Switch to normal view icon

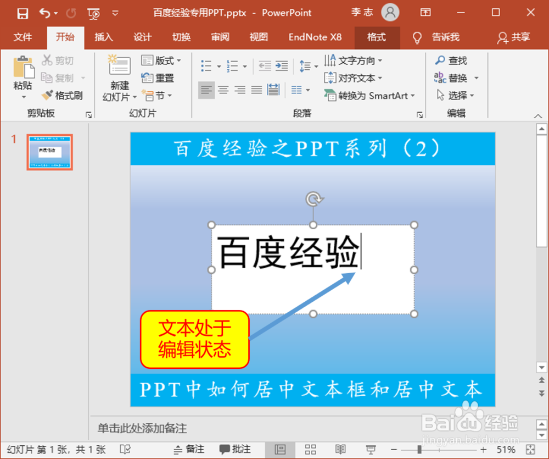(280, 449)
